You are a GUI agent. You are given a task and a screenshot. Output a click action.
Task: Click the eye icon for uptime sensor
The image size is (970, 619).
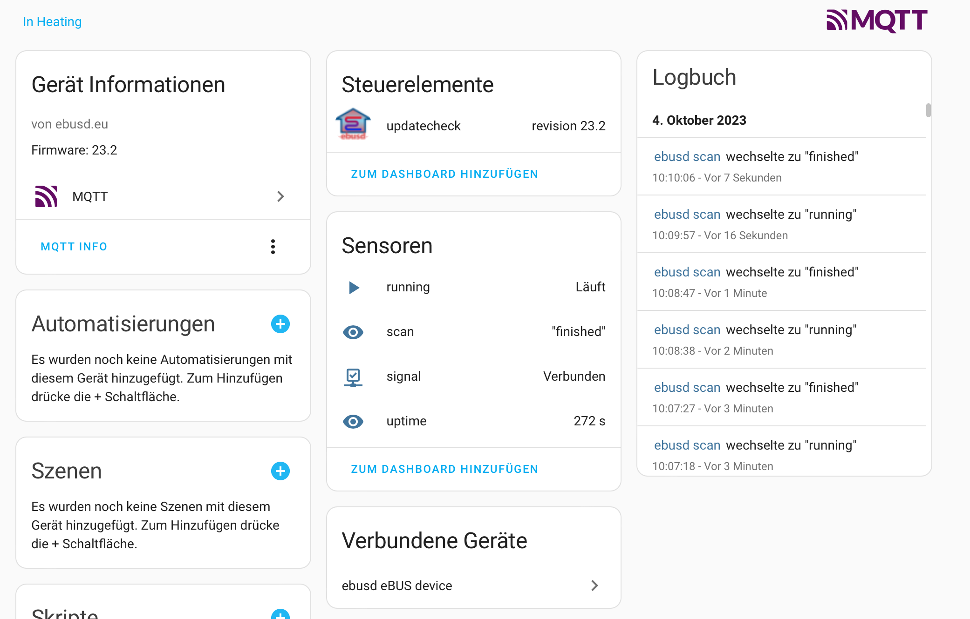click(353, 421)
